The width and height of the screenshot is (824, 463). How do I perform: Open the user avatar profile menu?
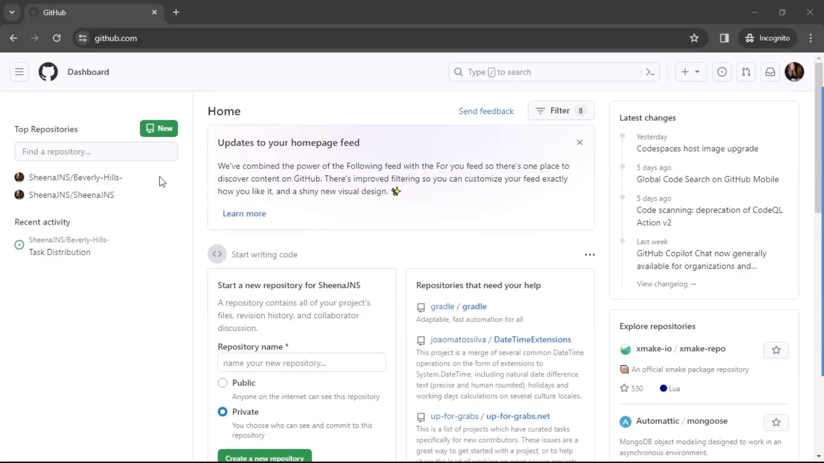coord(794,72)
